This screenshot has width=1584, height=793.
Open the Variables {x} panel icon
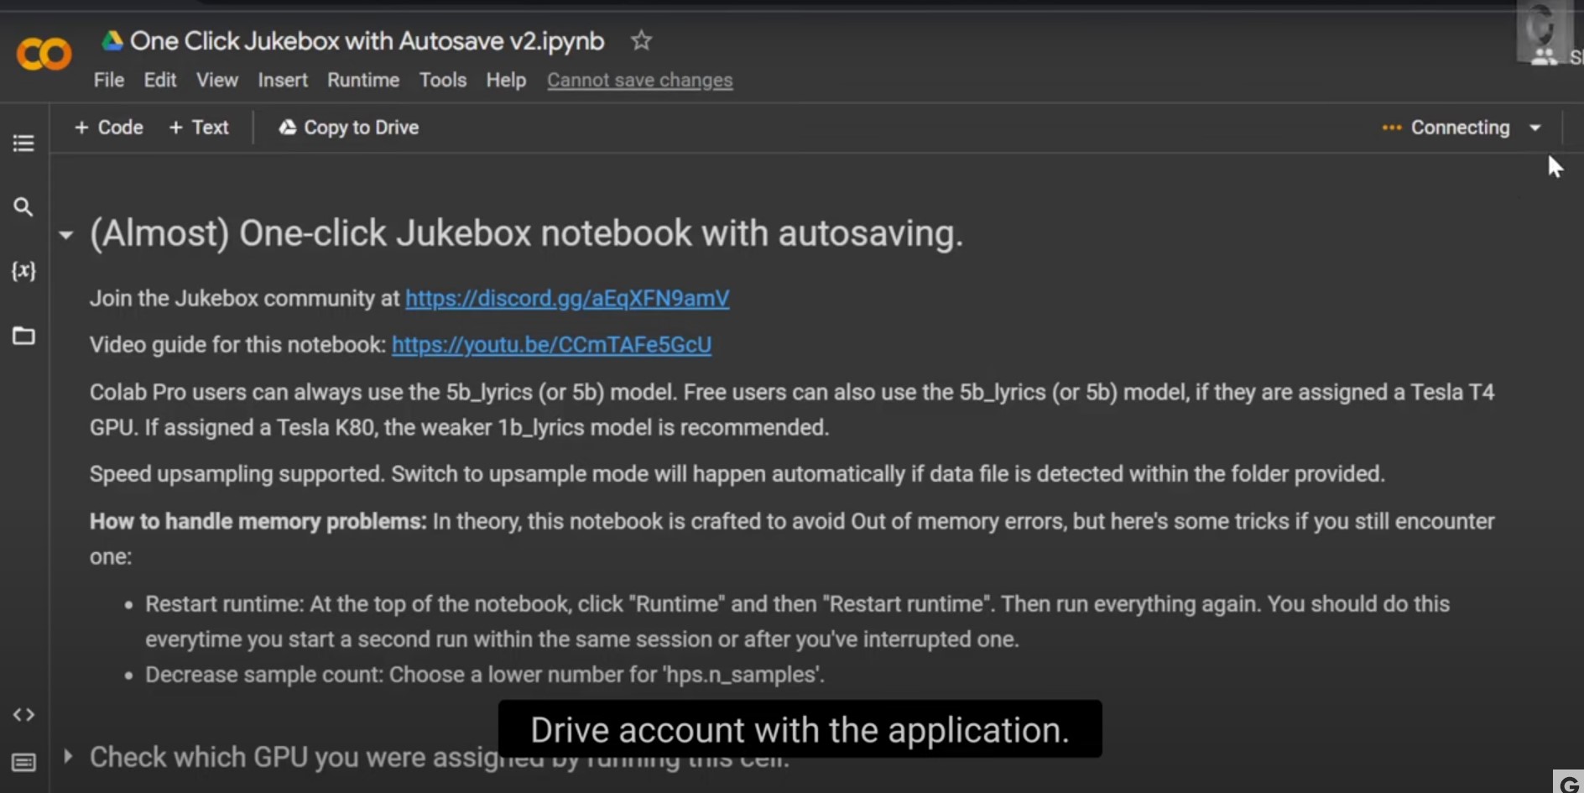[x=23, y=270]
